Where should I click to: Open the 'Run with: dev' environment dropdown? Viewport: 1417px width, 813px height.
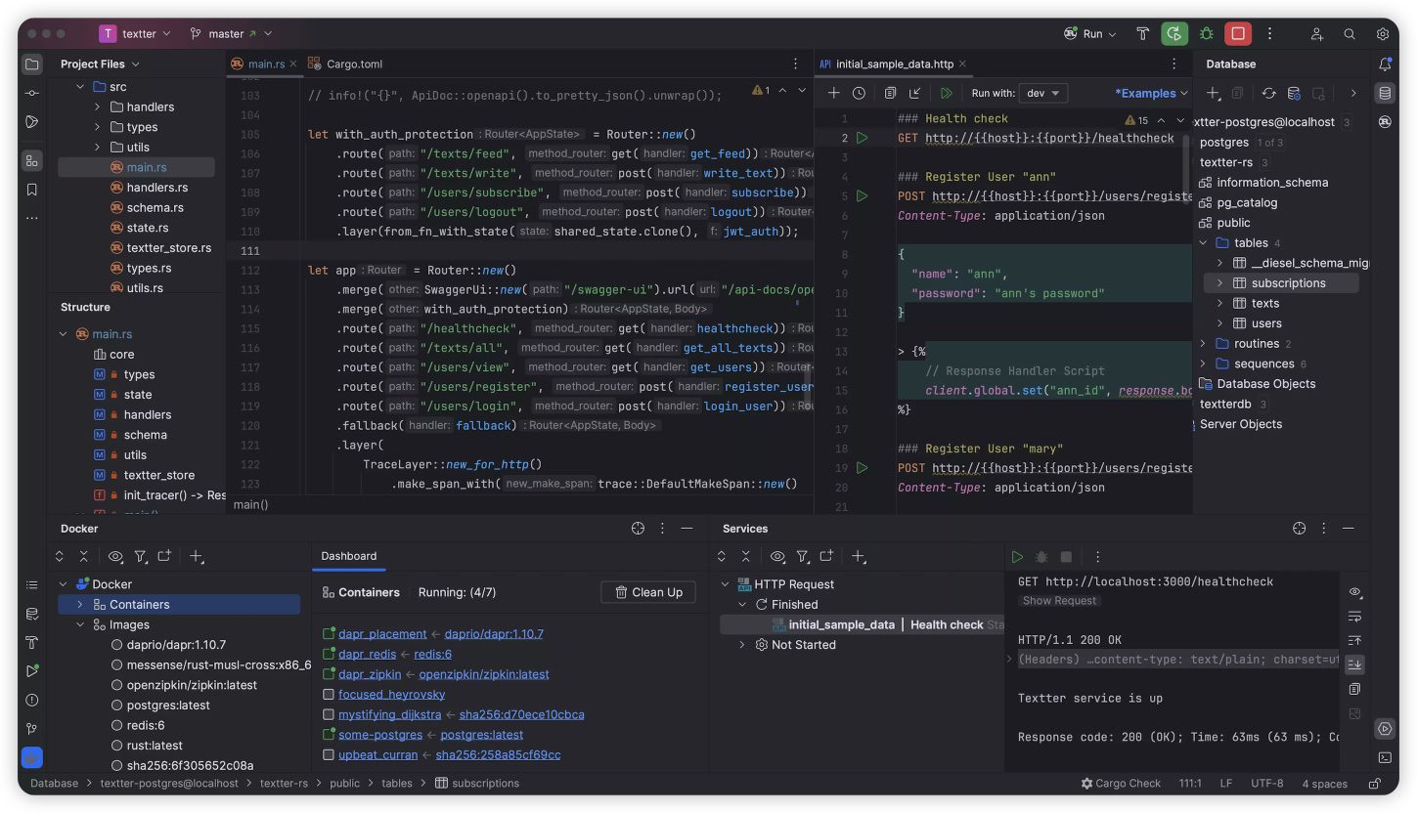point(1042,94)
